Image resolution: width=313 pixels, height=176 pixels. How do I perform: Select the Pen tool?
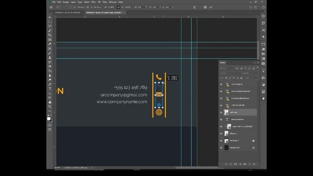50,84
